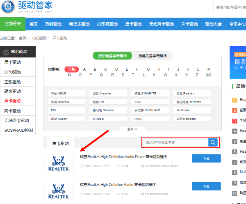Click rank 10 badge in hot list
The image size is (246, 204).
click(x=235, y=193)
